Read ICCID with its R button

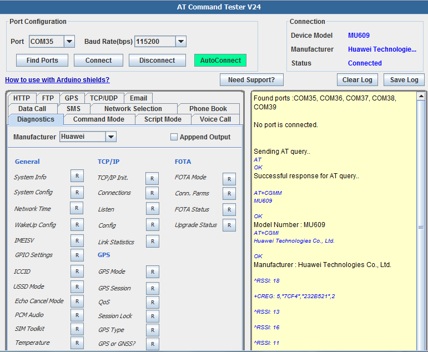77,271
